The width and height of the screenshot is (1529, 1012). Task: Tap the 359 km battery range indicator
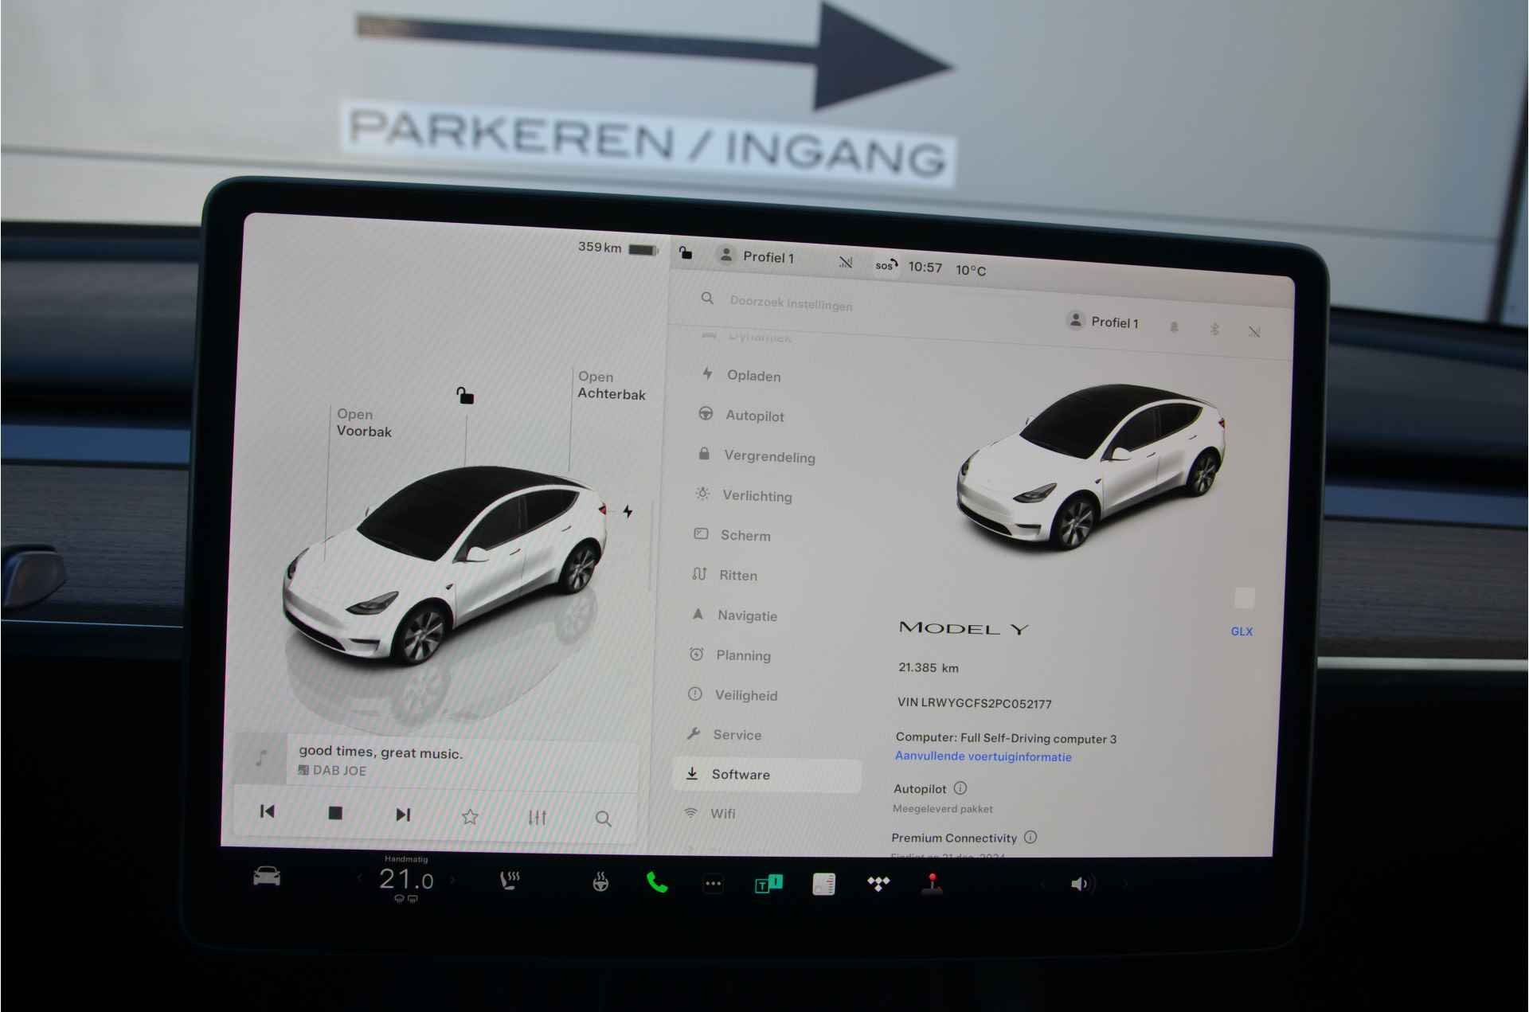click(618, 248)
